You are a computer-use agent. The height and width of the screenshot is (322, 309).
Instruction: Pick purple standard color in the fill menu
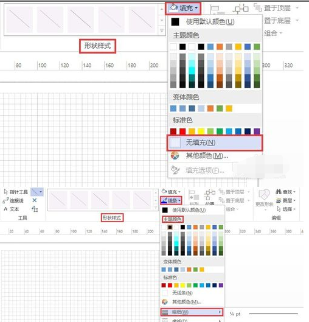point(257,131)
